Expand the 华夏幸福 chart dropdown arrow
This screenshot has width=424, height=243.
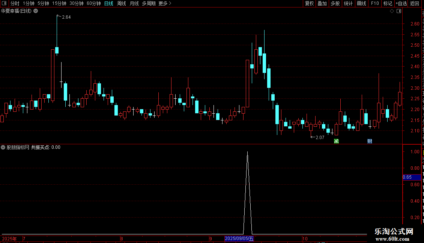36,11
